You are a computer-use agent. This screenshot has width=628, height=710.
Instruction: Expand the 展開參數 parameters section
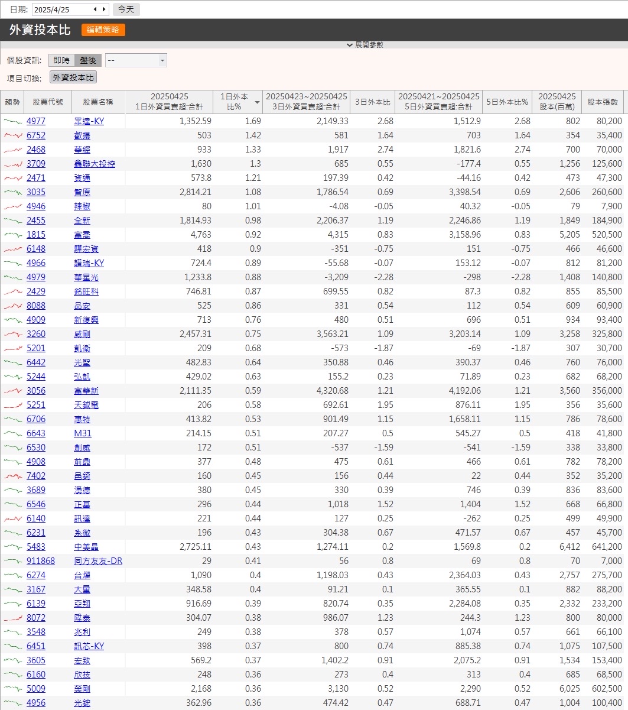click(x=365, y=45)
